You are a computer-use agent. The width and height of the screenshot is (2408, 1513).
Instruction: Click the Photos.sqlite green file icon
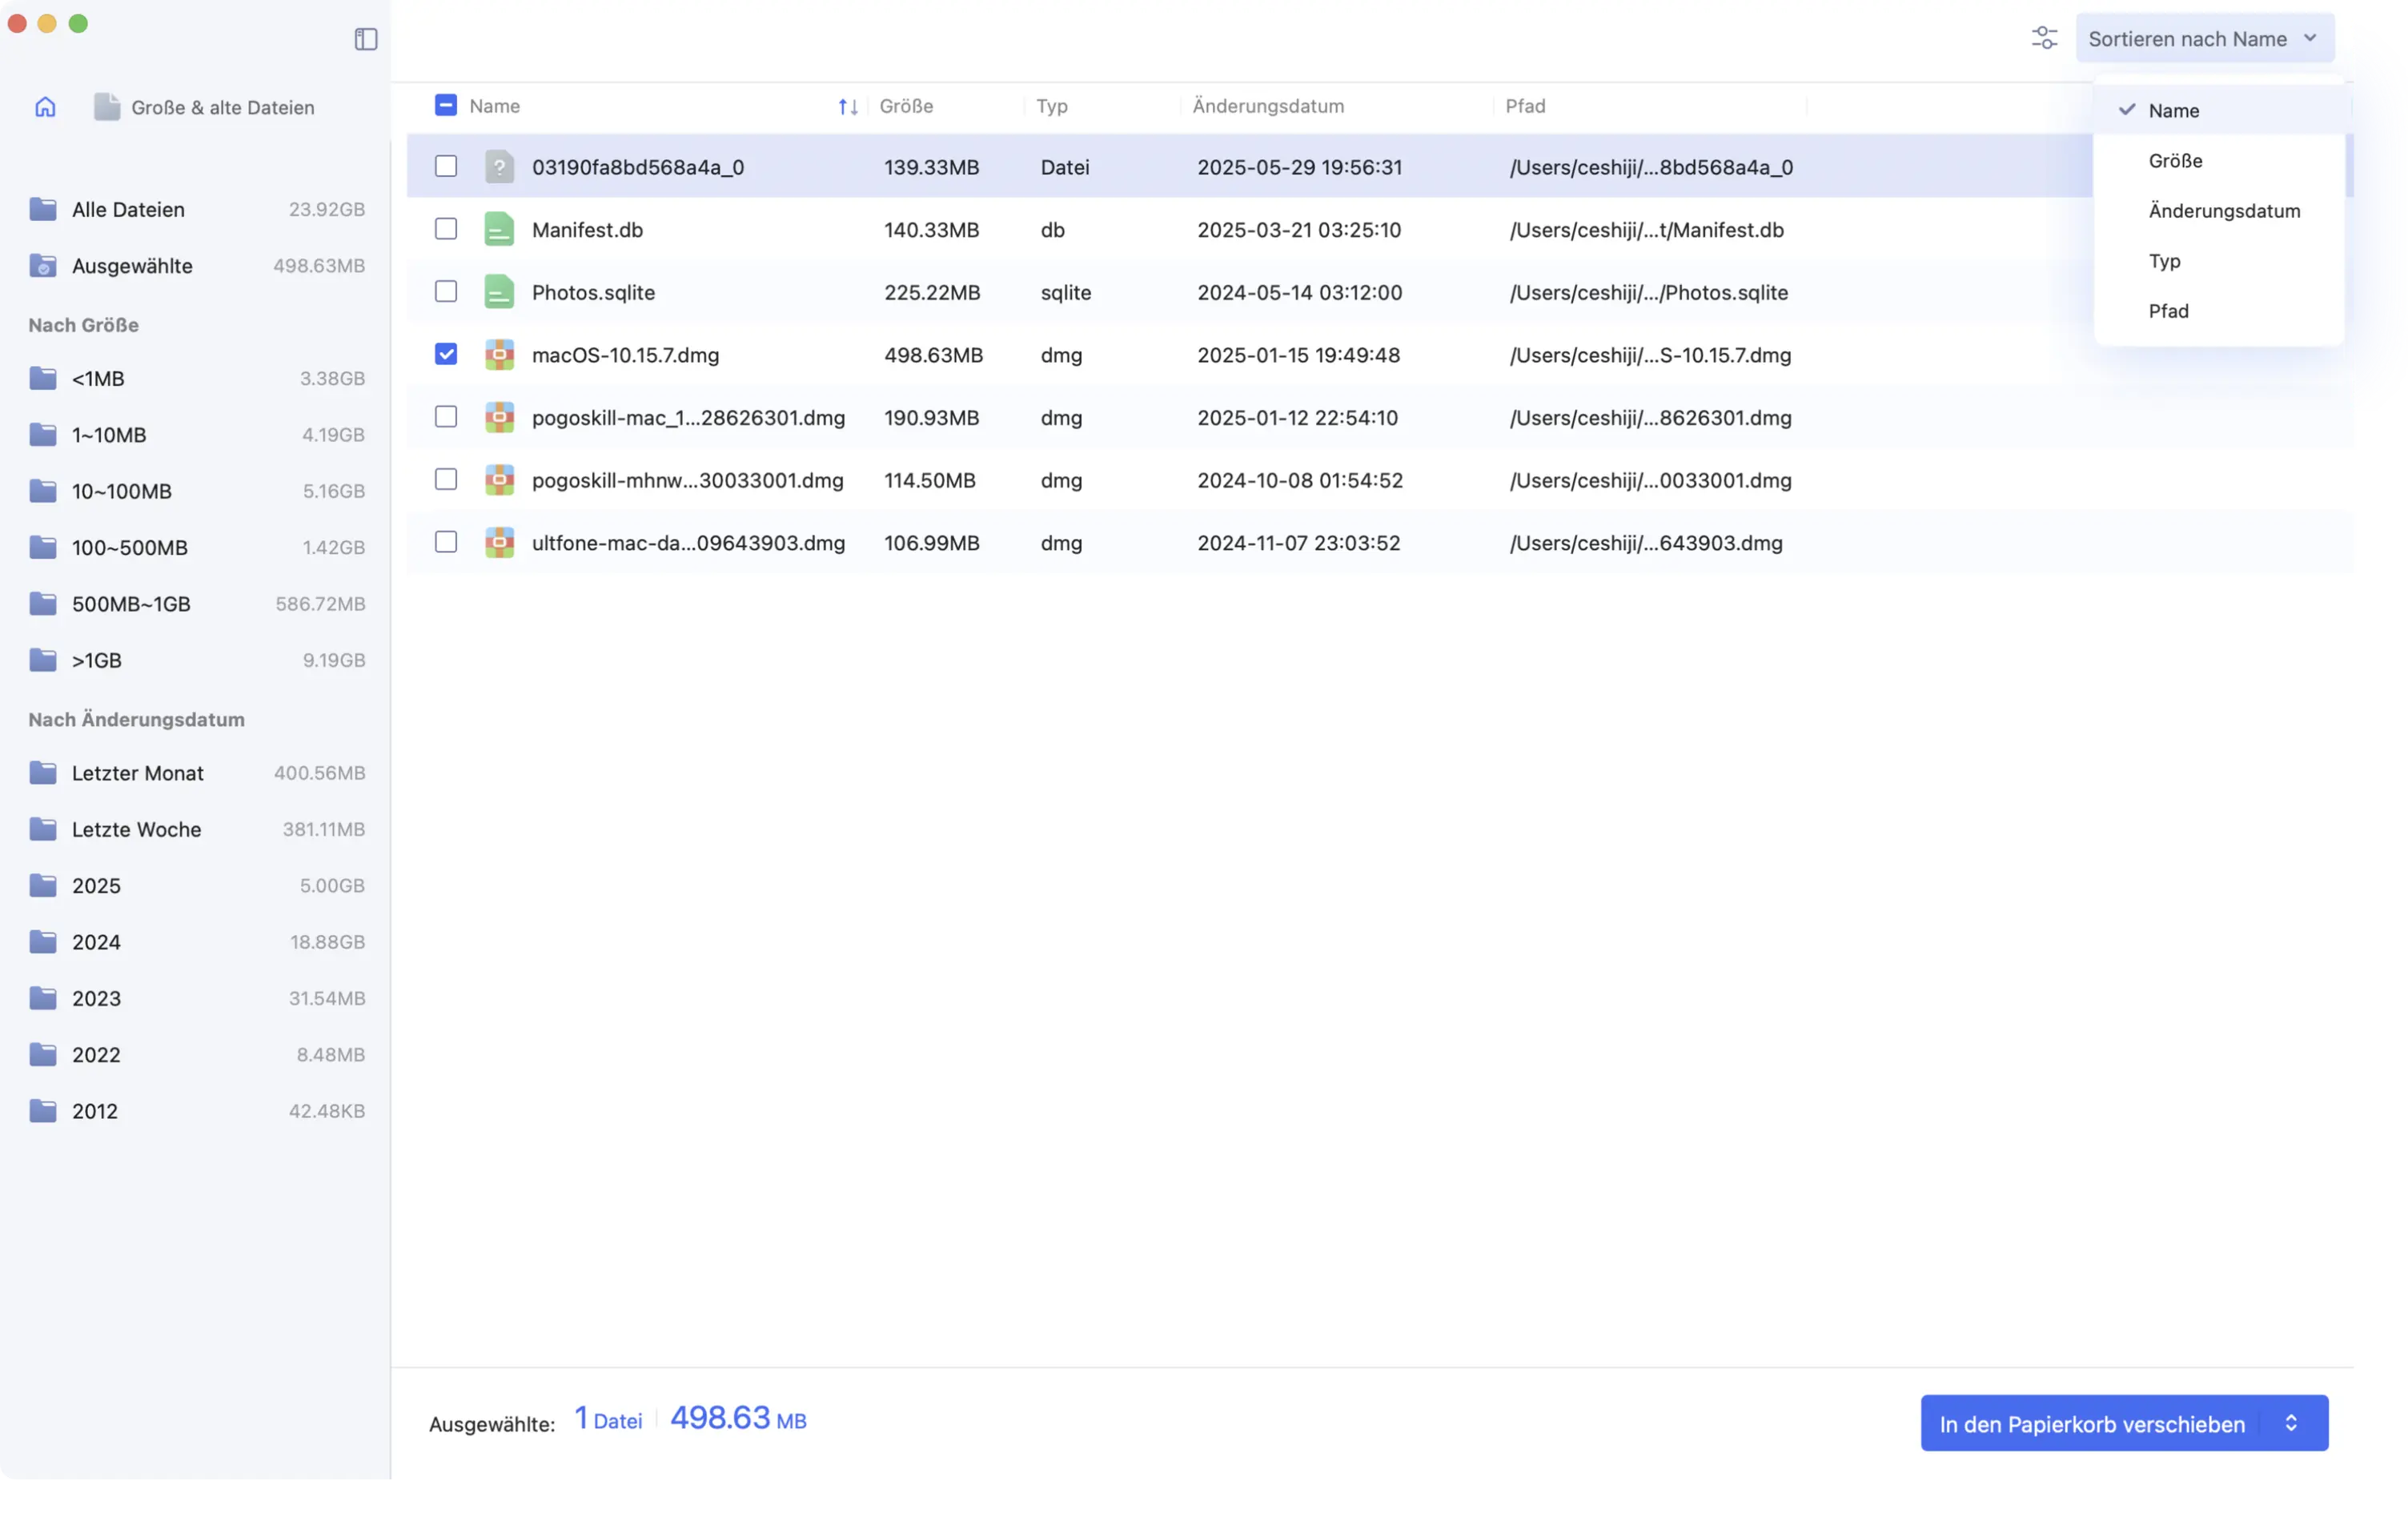click(499, 292)
